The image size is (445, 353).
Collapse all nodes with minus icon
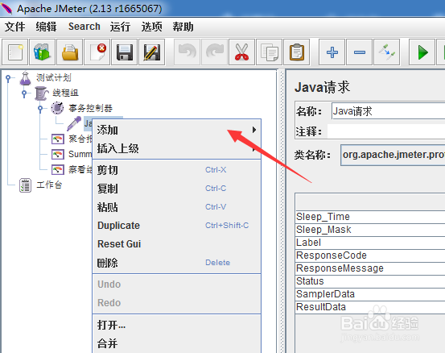(360, 52)
